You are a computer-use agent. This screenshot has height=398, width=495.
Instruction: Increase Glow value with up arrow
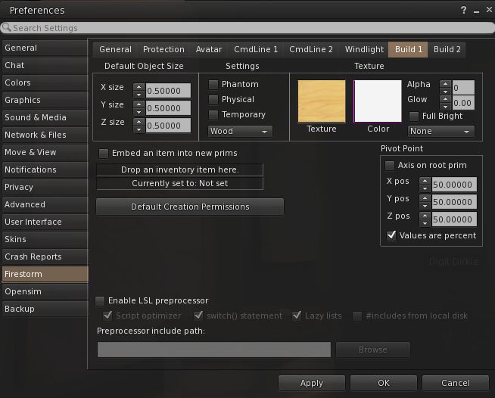pyautogui.click(x=446, y=99)
